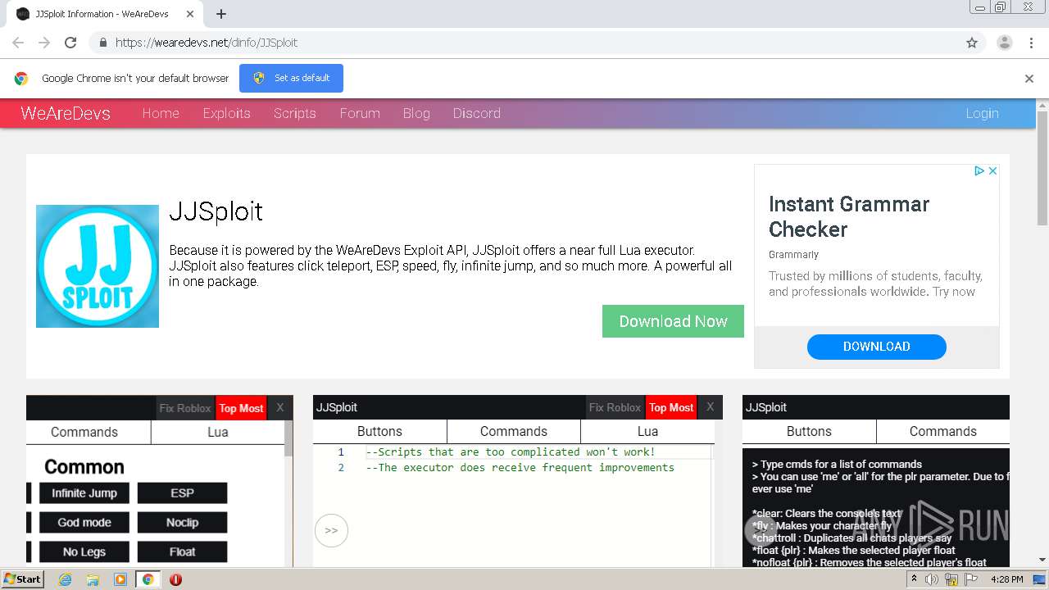Open File Explorer from taskbar
1049x590 pixels.
[x=93, y=579]
